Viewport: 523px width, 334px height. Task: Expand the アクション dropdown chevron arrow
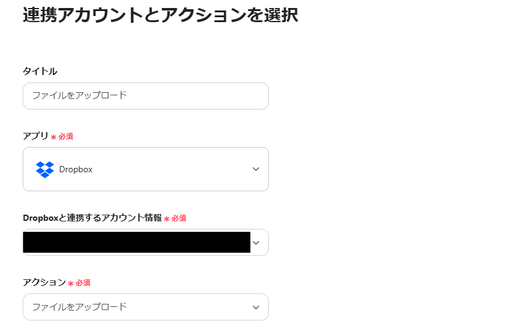point(256,307)
